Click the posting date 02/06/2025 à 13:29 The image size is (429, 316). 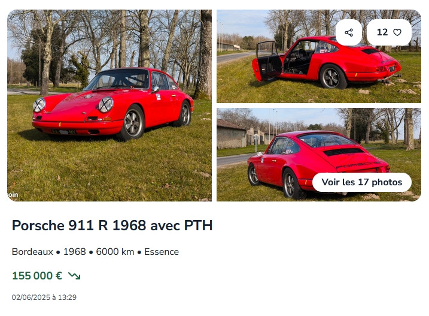pyautogui.click(x=44, y=297)
